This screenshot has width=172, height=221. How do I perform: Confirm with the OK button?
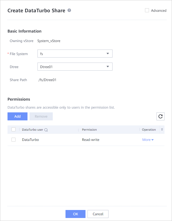coord(75,214)
